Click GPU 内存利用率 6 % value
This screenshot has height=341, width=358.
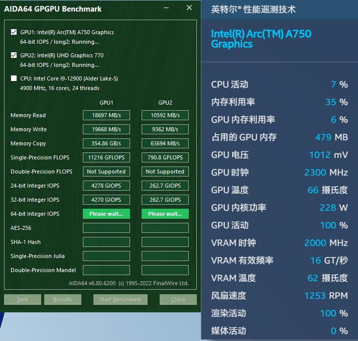pyautogui.click(x=339, y=120)
